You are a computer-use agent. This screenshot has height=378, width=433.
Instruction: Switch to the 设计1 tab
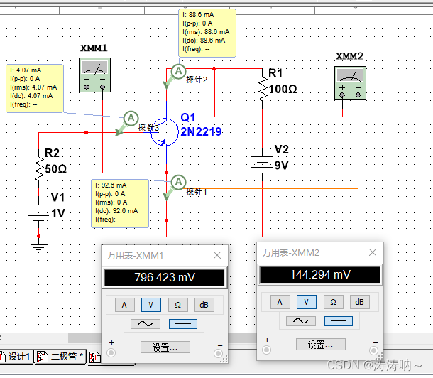coord(16,356)
